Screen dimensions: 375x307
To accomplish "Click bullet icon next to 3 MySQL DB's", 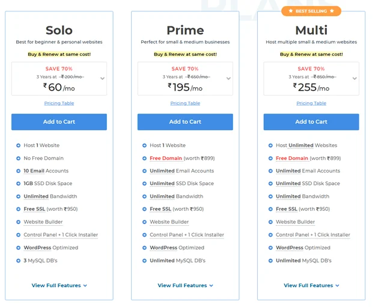I will point(18,261).
